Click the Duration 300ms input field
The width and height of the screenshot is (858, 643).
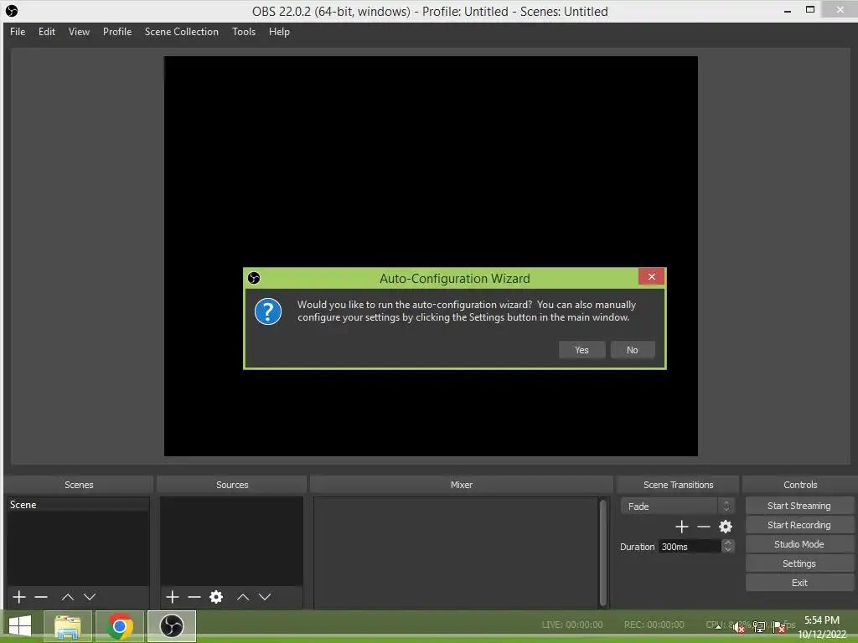pos(690,546)
